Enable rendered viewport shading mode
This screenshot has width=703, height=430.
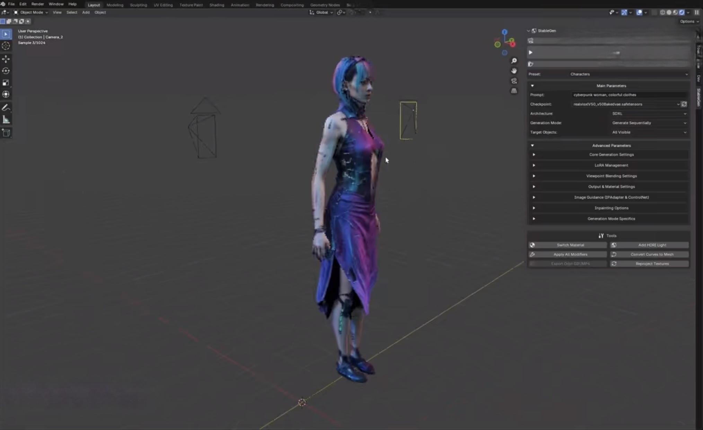(682, 12)
